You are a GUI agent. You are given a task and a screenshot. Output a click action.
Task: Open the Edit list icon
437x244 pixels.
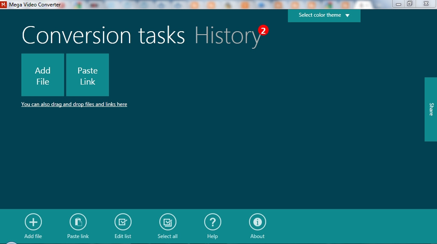(123, 222)
